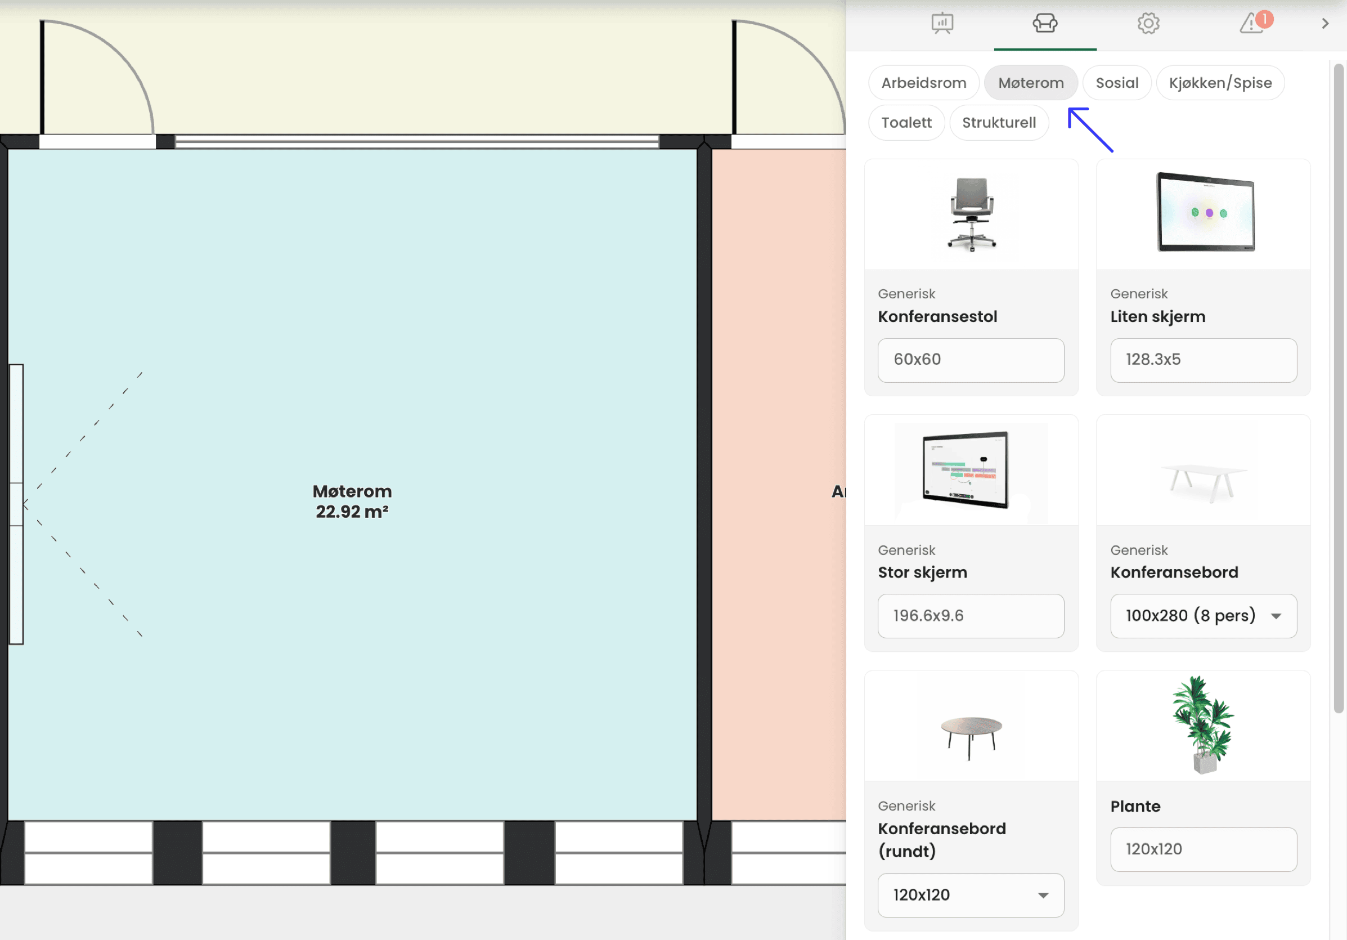The height and width of the screenshot is (940, 1347).
Task: Collapse side panel with right chevron
Action: click(x=1324, y=24)
